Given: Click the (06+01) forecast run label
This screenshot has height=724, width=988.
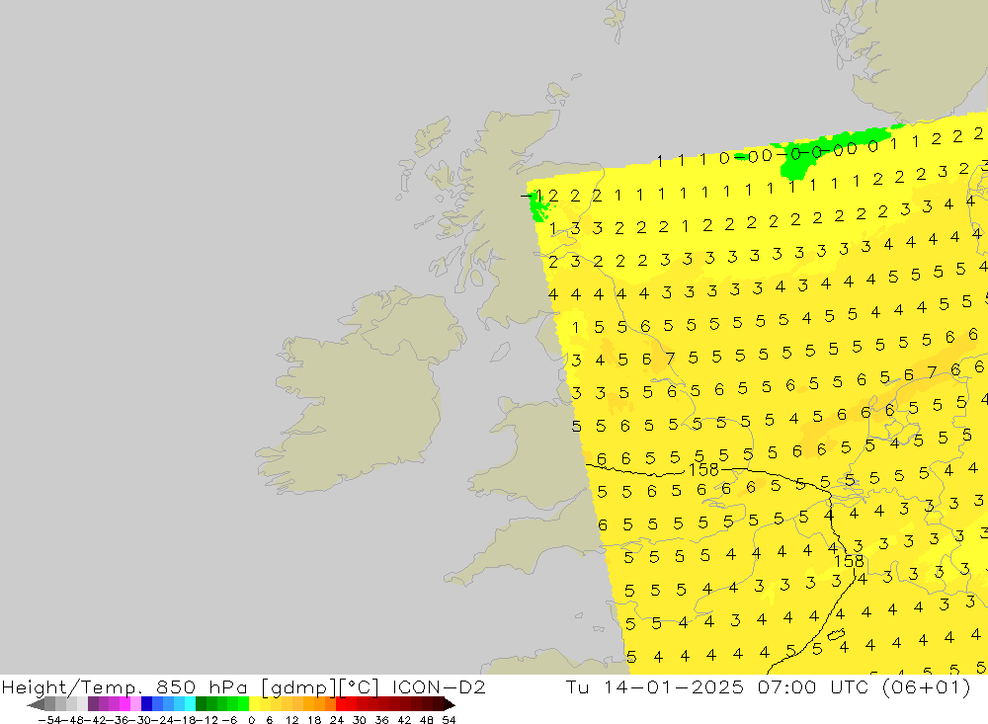Looking at the screenshot, I should [x=929, y=686].
